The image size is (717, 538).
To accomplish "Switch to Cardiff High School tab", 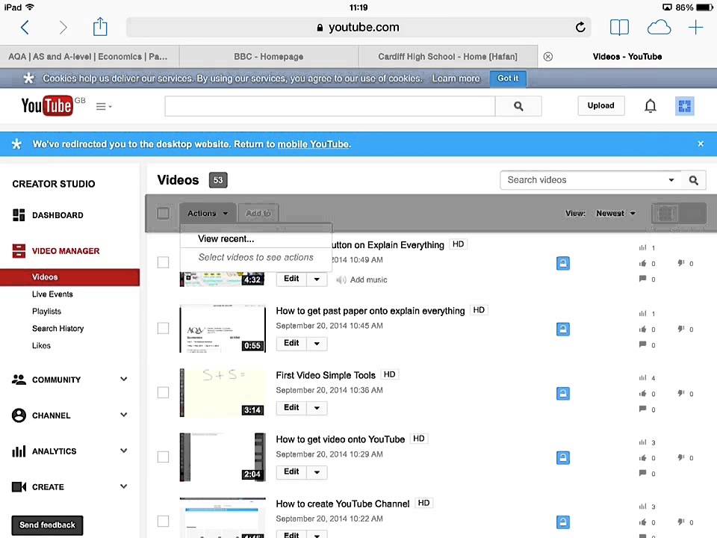I will (447, 57).
